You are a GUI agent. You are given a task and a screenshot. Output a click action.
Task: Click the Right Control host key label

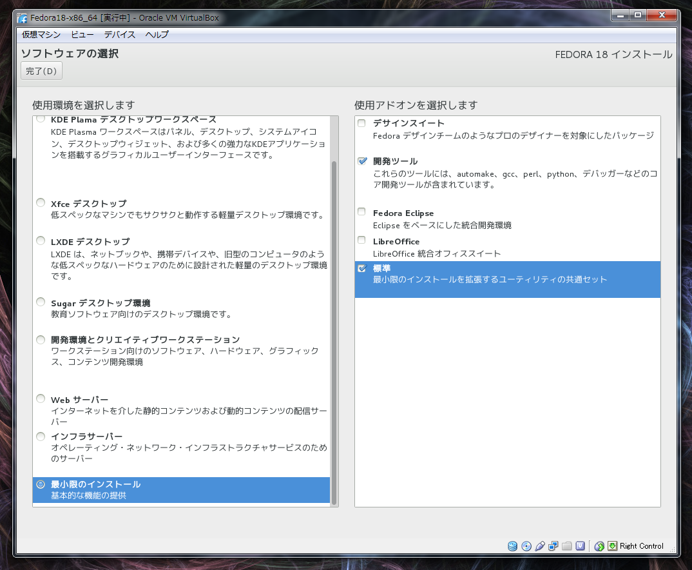click(641, 546)
